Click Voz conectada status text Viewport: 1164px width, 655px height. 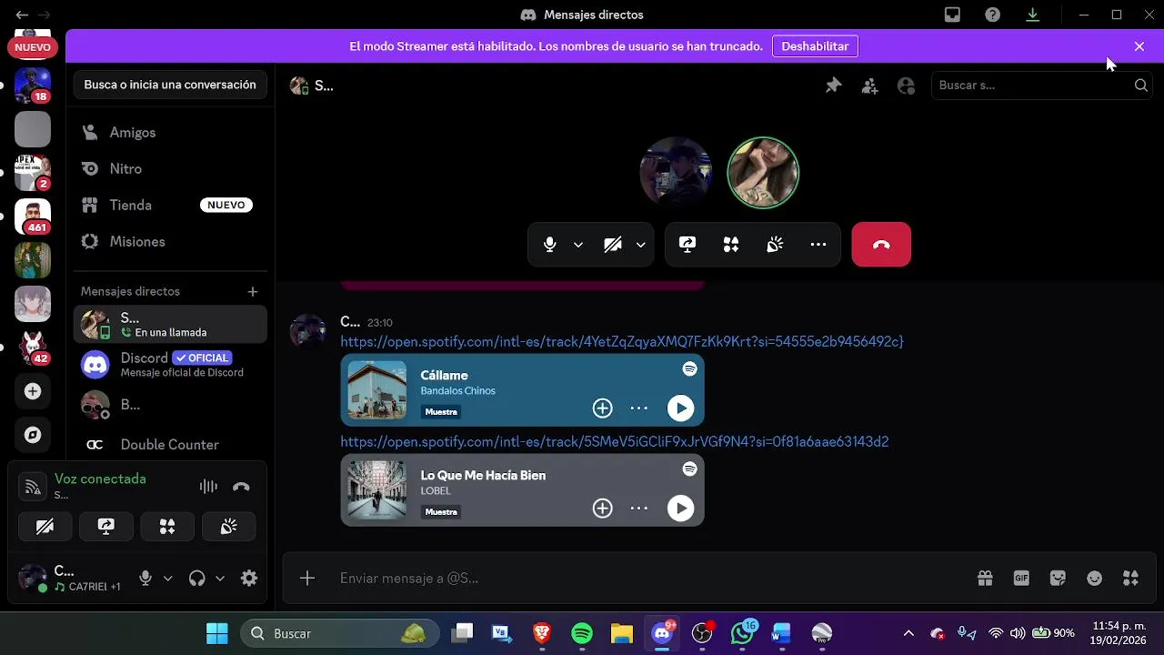coord(100,479)
